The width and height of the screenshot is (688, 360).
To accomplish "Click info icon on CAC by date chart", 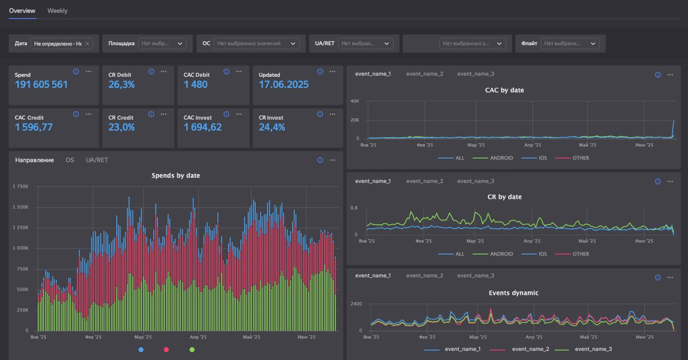I will click(x=657, y=75).
